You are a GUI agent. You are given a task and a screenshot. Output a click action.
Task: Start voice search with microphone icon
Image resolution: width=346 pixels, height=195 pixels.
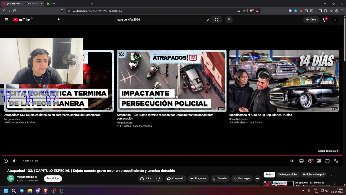(229, 19)
